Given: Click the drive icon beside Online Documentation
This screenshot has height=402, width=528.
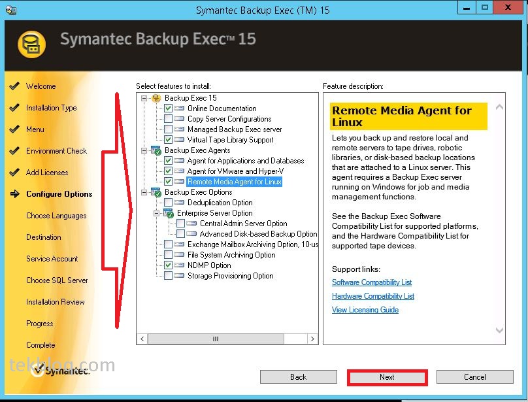Looking at the screenshot, I should [x=179, y=109].
